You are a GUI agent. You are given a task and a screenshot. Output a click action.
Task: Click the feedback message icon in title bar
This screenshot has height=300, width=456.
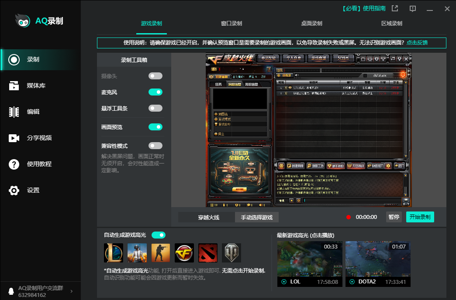tap(413, 9)
